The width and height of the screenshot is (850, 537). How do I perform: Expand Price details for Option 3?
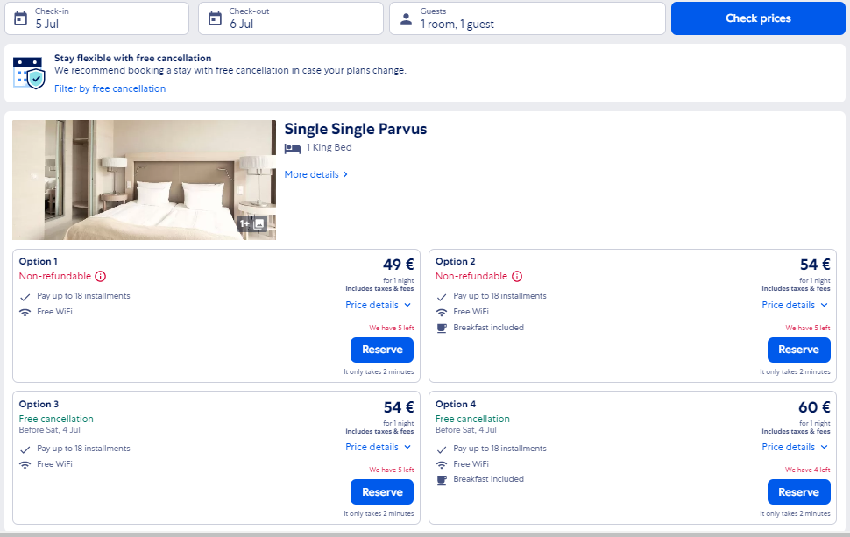pyautogui.click(x=379, y=447)
